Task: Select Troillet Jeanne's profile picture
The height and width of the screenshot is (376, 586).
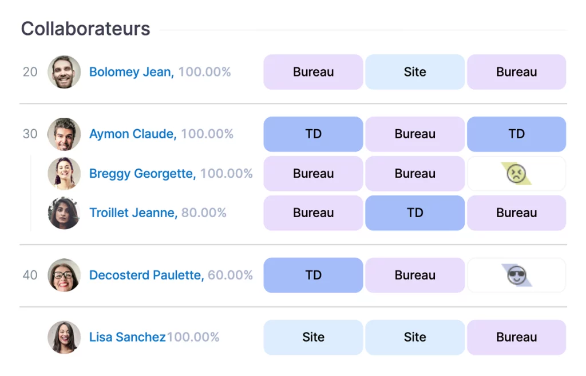Action: [64, 213]
